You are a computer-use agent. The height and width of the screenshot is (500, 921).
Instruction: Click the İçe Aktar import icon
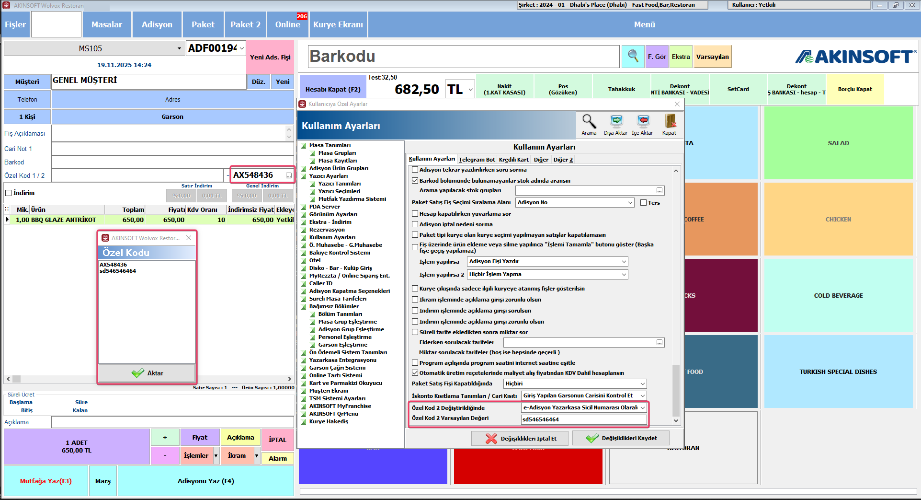coord(643,122)
